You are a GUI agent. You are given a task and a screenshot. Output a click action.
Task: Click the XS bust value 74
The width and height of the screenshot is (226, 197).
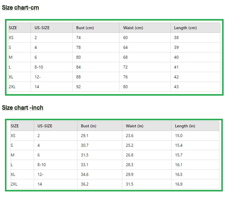pos(78,38)
